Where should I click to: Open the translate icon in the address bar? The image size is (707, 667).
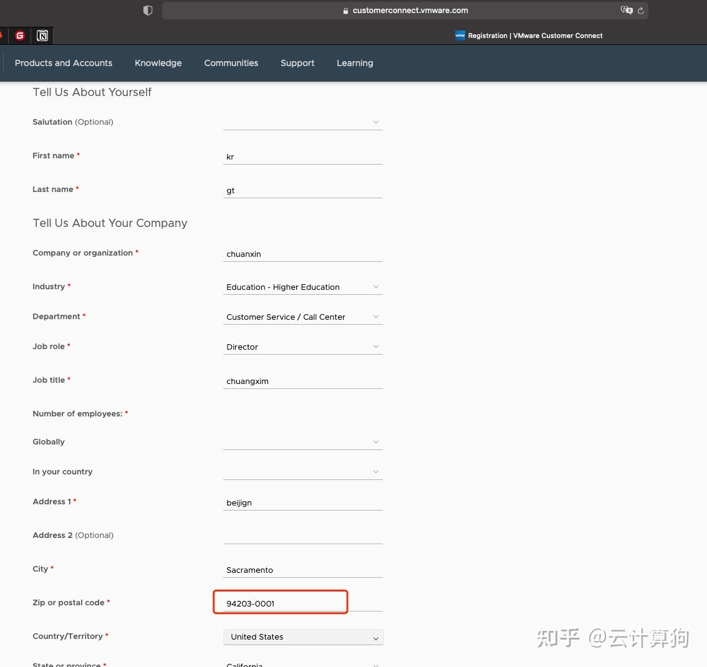(x=626, y=10)
